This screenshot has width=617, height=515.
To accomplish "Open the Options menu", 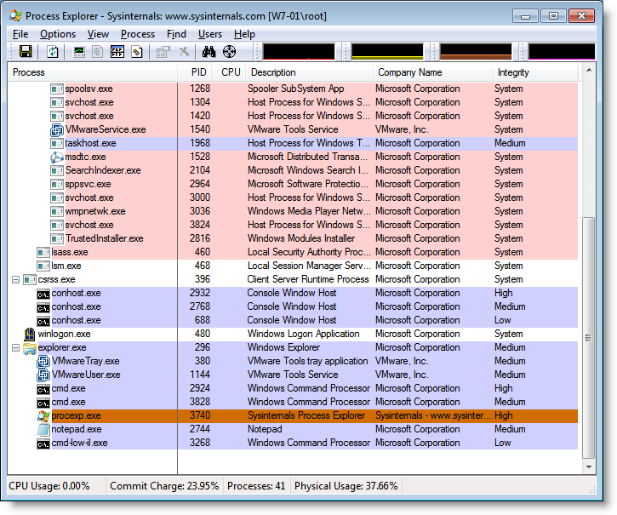I will [57, 34].
